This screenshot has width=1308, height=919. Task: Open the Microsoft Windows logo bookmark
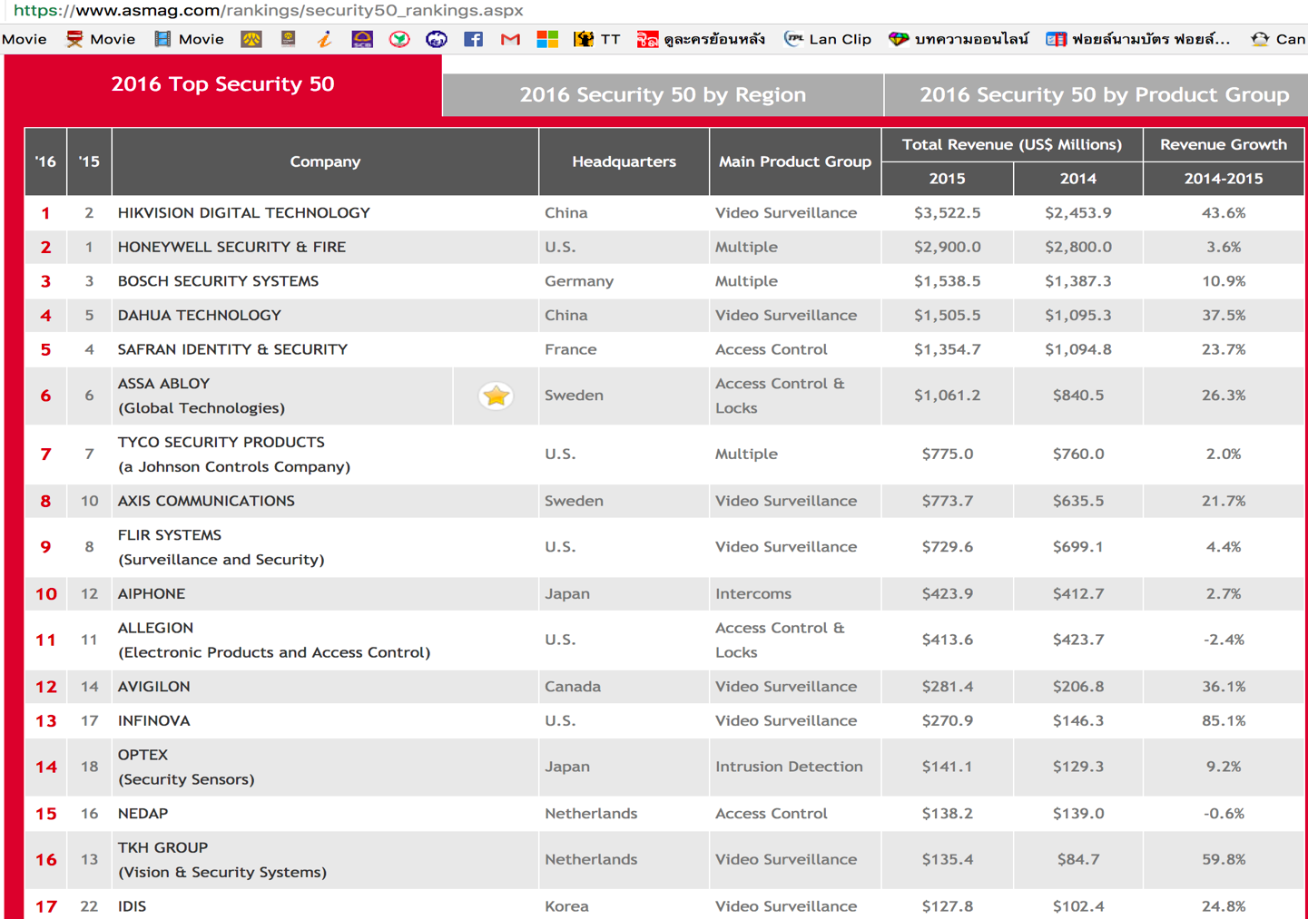tap(547, 39)
